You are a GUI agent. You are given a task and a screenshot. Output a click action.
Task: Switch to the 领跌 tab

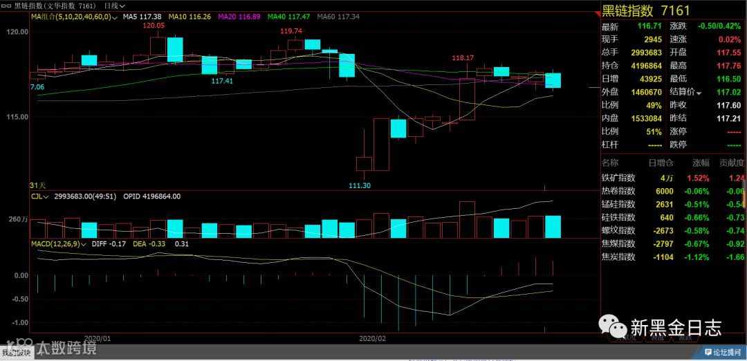(x=685, y=337)
